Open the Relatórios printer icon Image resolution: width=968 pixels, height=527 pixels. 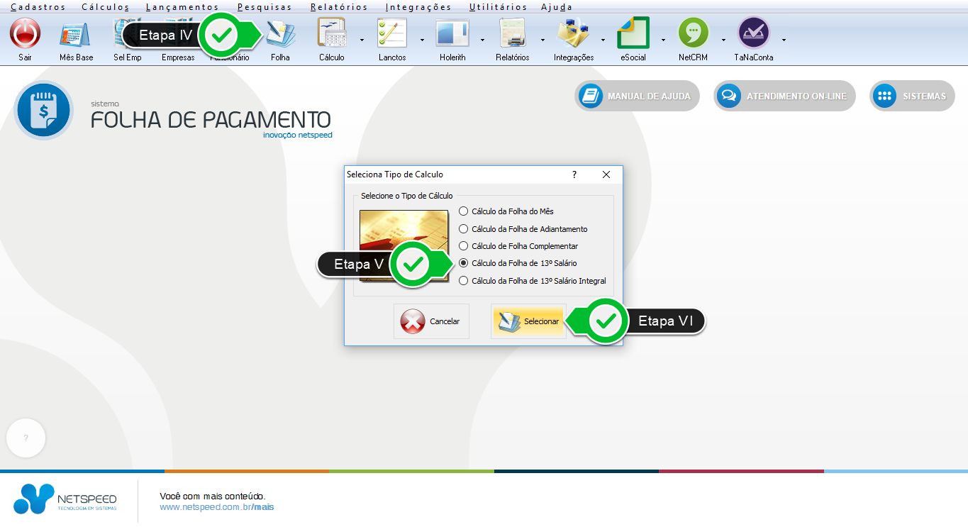pos(512,33)
